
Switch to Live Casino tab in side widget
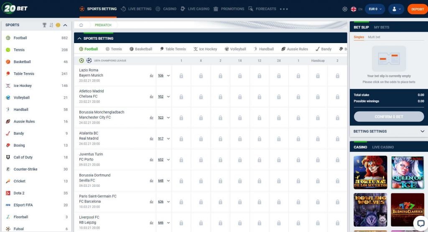coord(383,147)
